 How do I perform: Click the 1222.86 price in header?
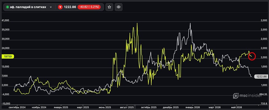[x=70, y=7]
